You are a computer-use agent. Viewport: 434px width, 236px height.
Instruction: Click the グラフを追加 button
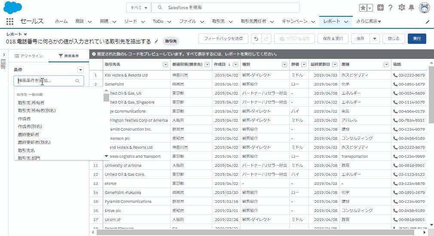pyautogui.click(x=294, y=39)
